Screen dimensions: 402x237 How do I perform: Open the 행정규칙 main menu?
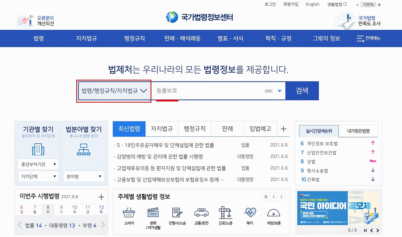(134, 38)
